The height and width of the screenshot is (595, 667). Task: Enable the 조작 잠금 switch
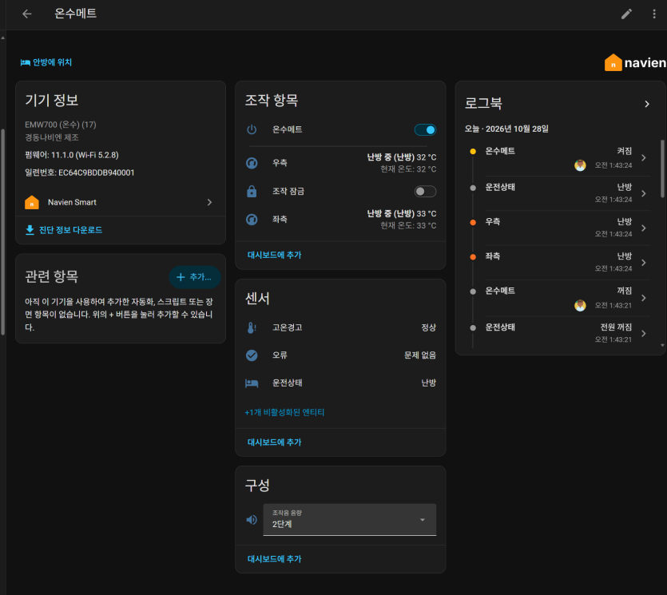pos(426,192)
